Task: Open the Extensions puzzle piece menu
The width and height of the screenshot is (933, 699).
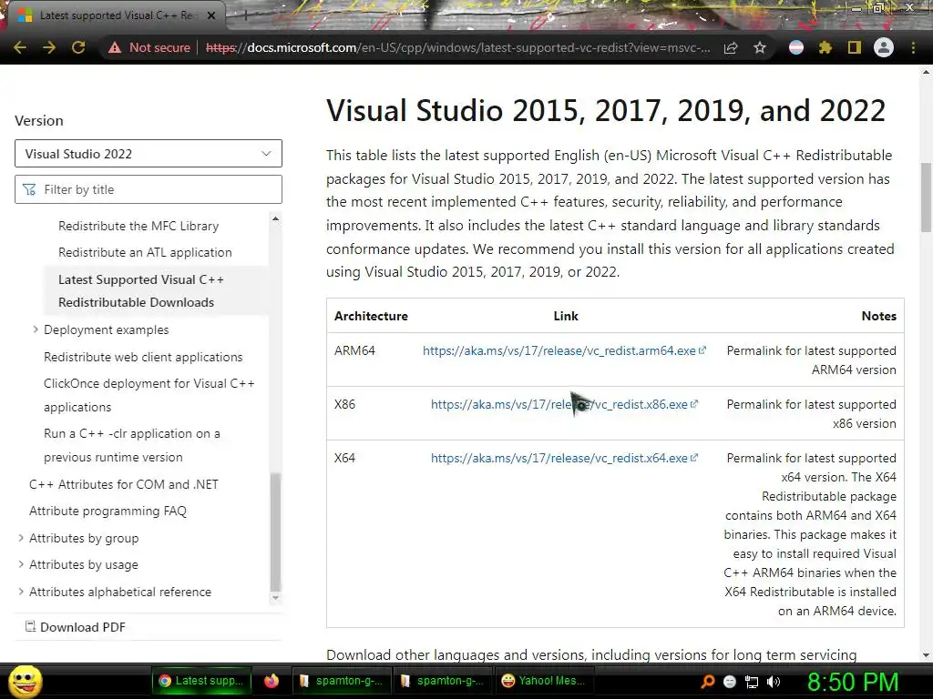Action: click(825, 47)
